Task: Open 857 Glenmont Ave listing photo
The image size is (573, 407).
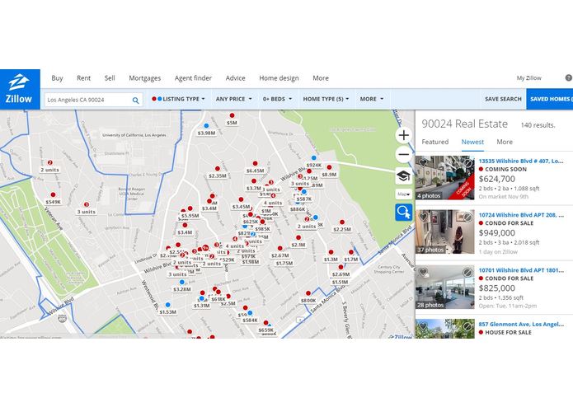Action: click(444, 329)
